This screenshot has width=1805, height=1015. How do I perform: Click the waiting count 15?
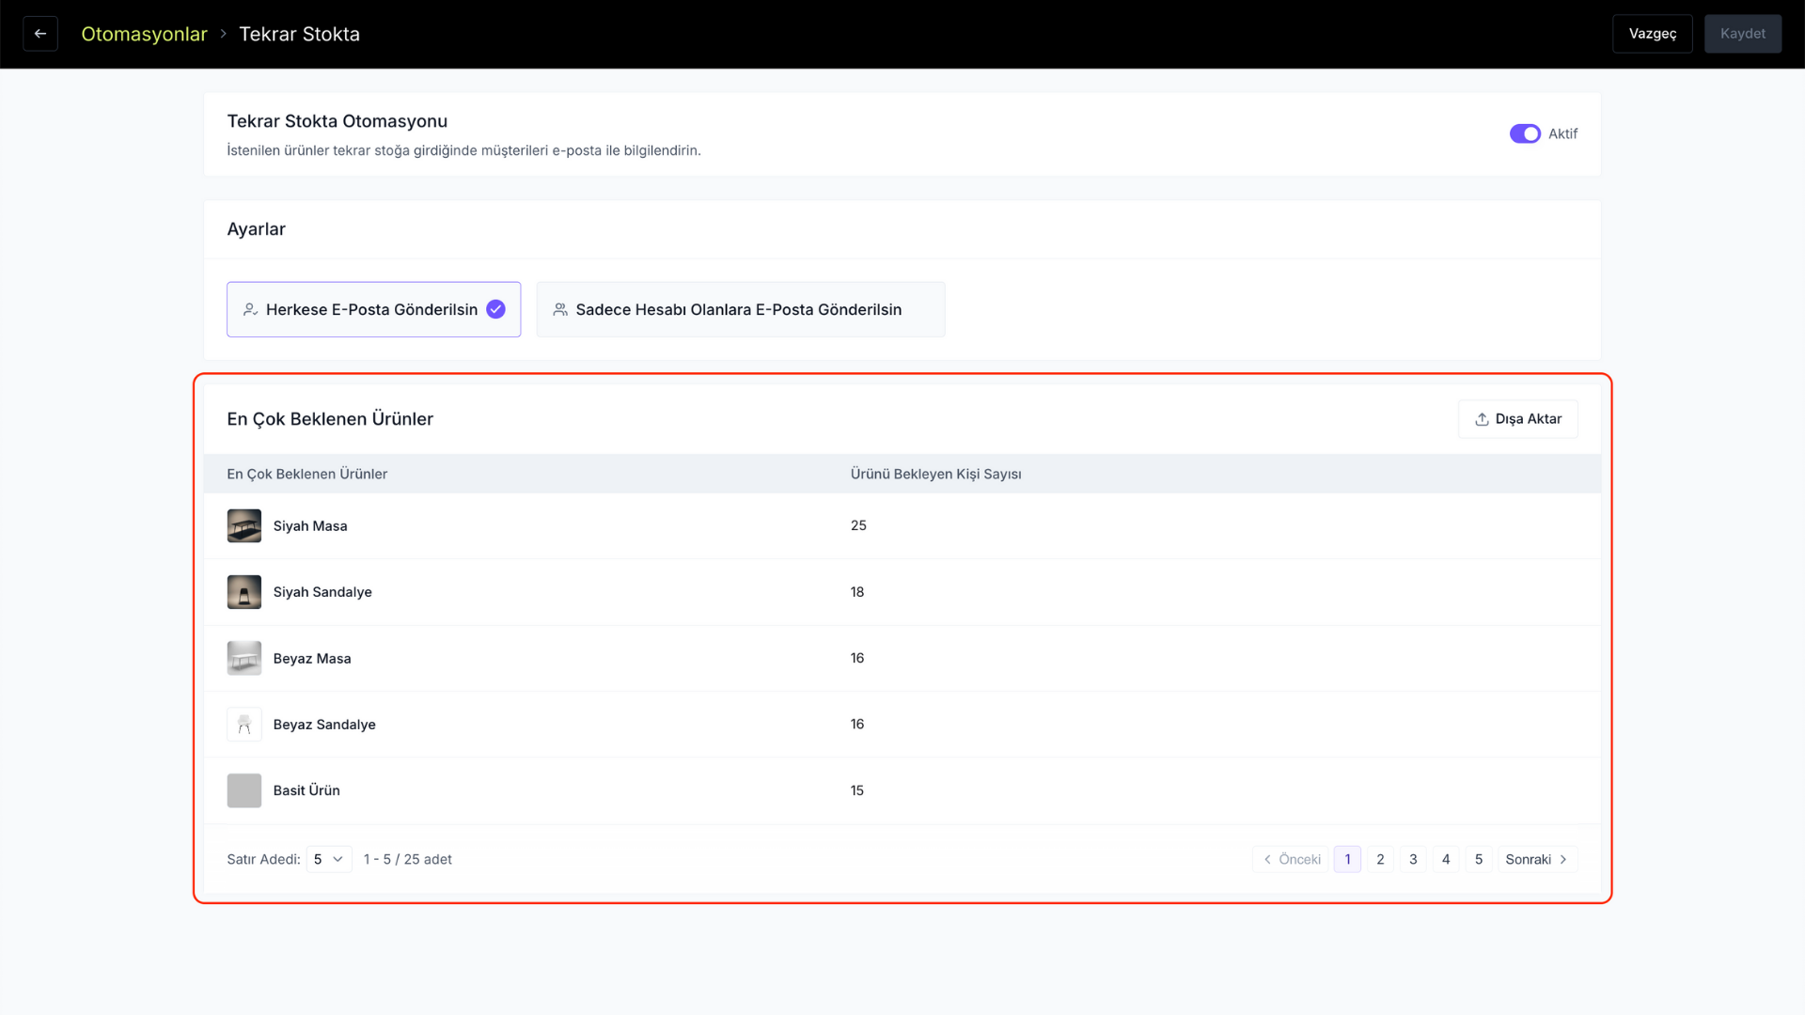857,790
